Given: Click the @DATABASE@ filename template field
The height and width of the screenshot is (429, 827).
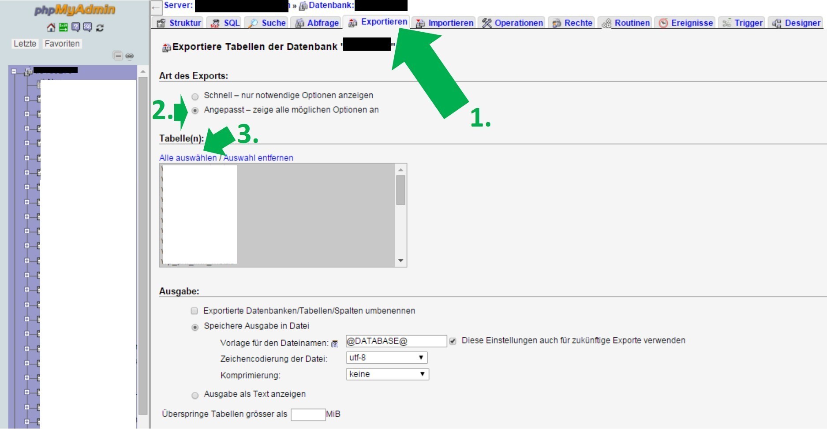Looking at the screenshot, I should tap(396, 341).
